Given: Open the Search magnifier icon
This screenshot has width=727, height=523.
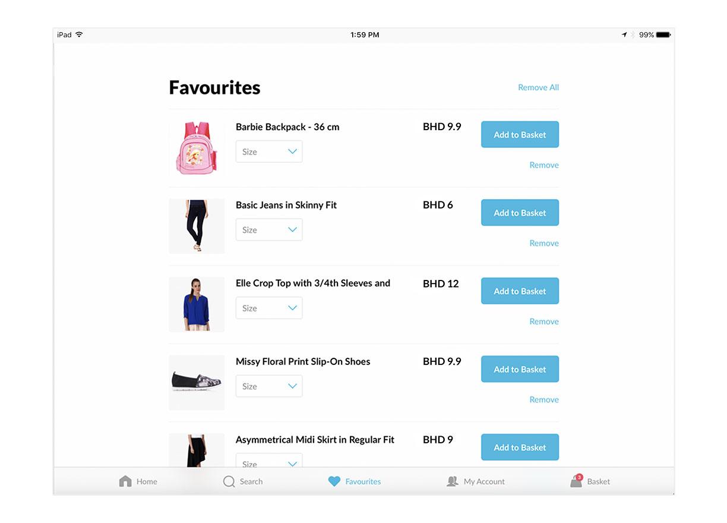Looking at the screenshot, I should (x=229, y=481).
